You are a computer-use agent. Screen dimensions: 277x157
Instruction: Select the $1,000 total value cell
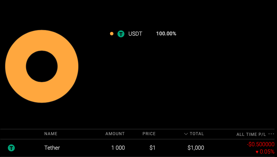point(196,148)
